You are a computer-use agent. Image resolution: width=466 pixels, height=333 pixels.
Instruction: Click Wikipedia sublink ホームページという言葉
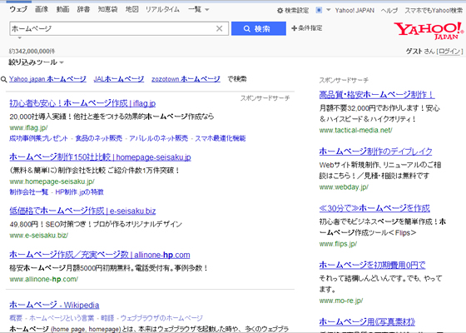pyautogui.click(x=62, y=318)
